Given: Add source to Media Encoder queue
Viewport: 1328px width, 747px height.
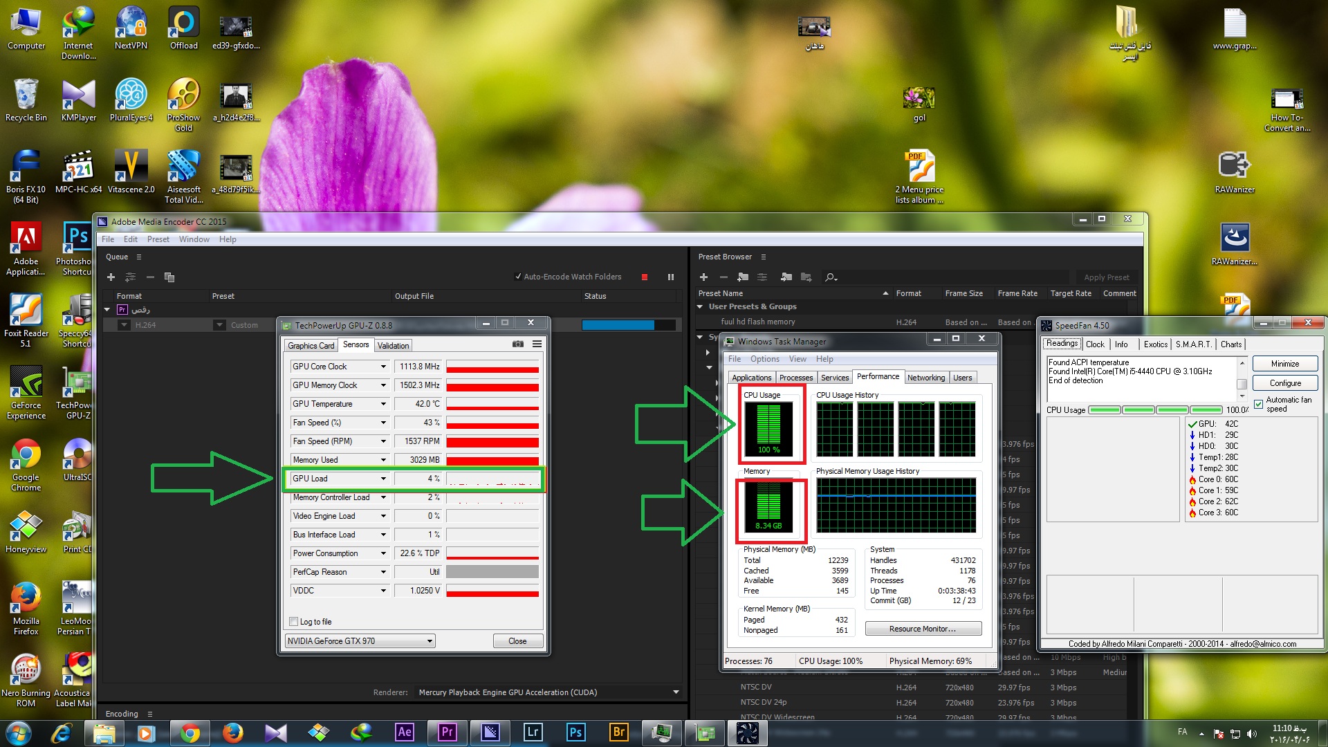Looking at the screenshot, I should [x=111, y=277].
